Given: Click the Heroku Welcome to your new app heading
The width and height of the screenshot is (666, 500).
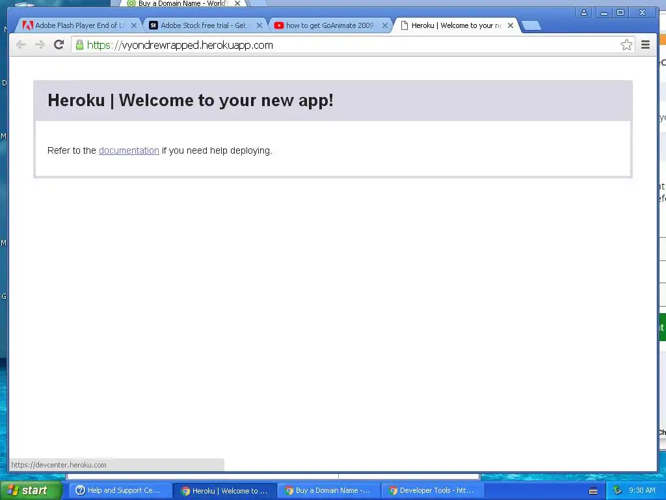Looking at the screenshot, I should [x=191, y=100].
